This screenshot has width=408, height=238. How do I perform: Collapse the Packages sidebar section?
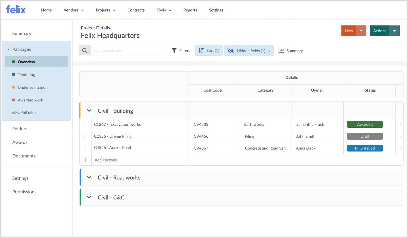pos(8,49)
